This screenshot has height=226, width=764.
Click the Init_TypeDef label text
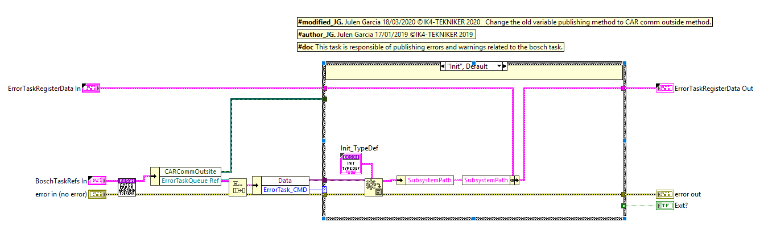pyautogui.click(x=360, y=148)
